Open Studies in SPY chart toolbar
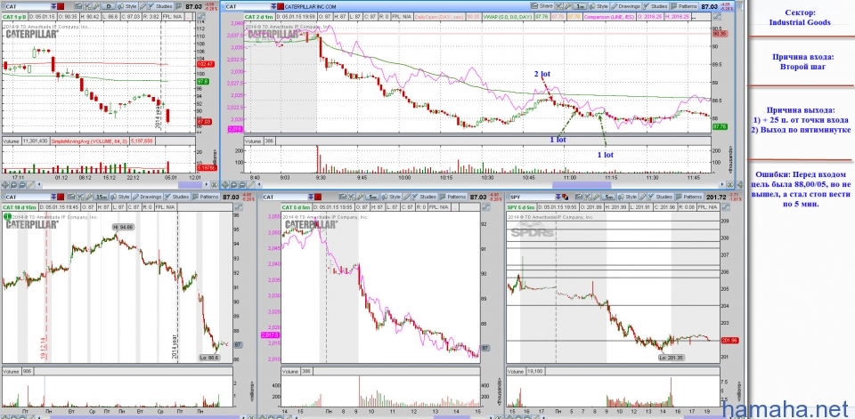The height and width of the screenshot is (419, 855). click(660, 197)
